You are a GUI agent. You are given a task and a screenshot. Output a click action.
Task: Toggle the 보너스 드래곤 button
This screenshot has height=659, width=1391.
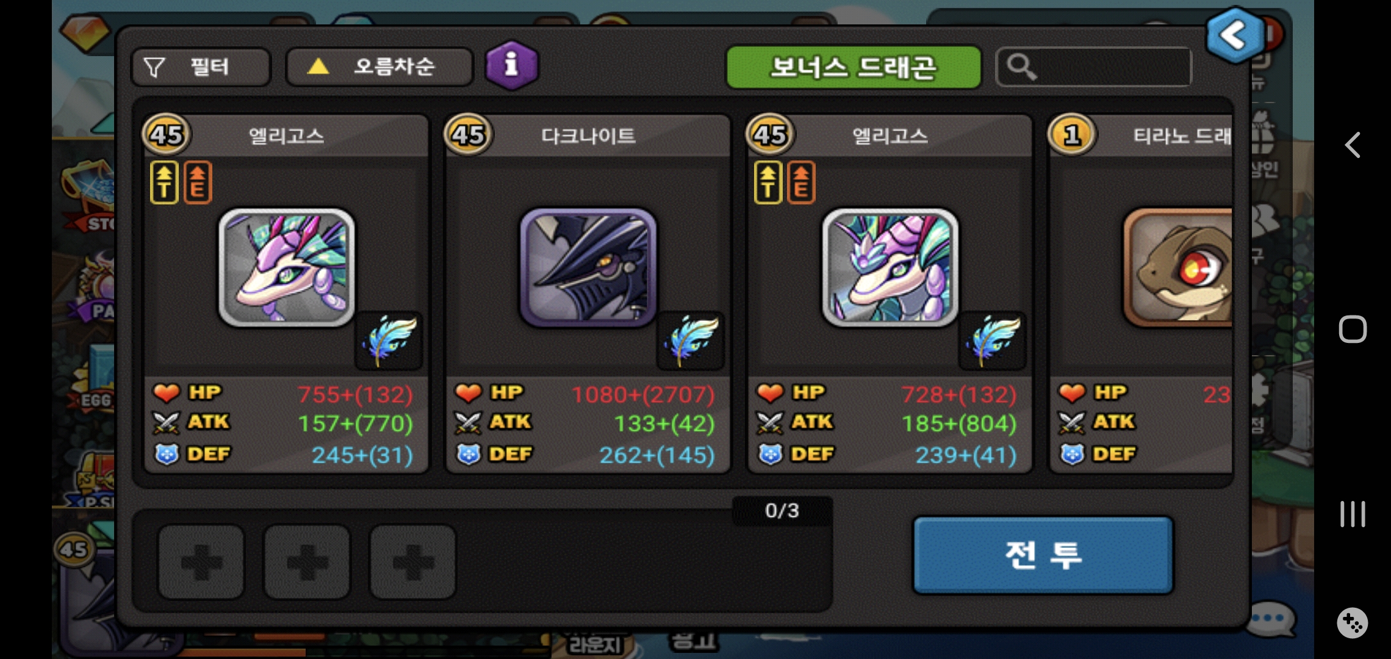854,67
